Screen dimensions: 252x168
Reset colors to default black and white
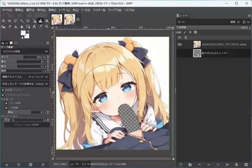click(x=22, y=37)
